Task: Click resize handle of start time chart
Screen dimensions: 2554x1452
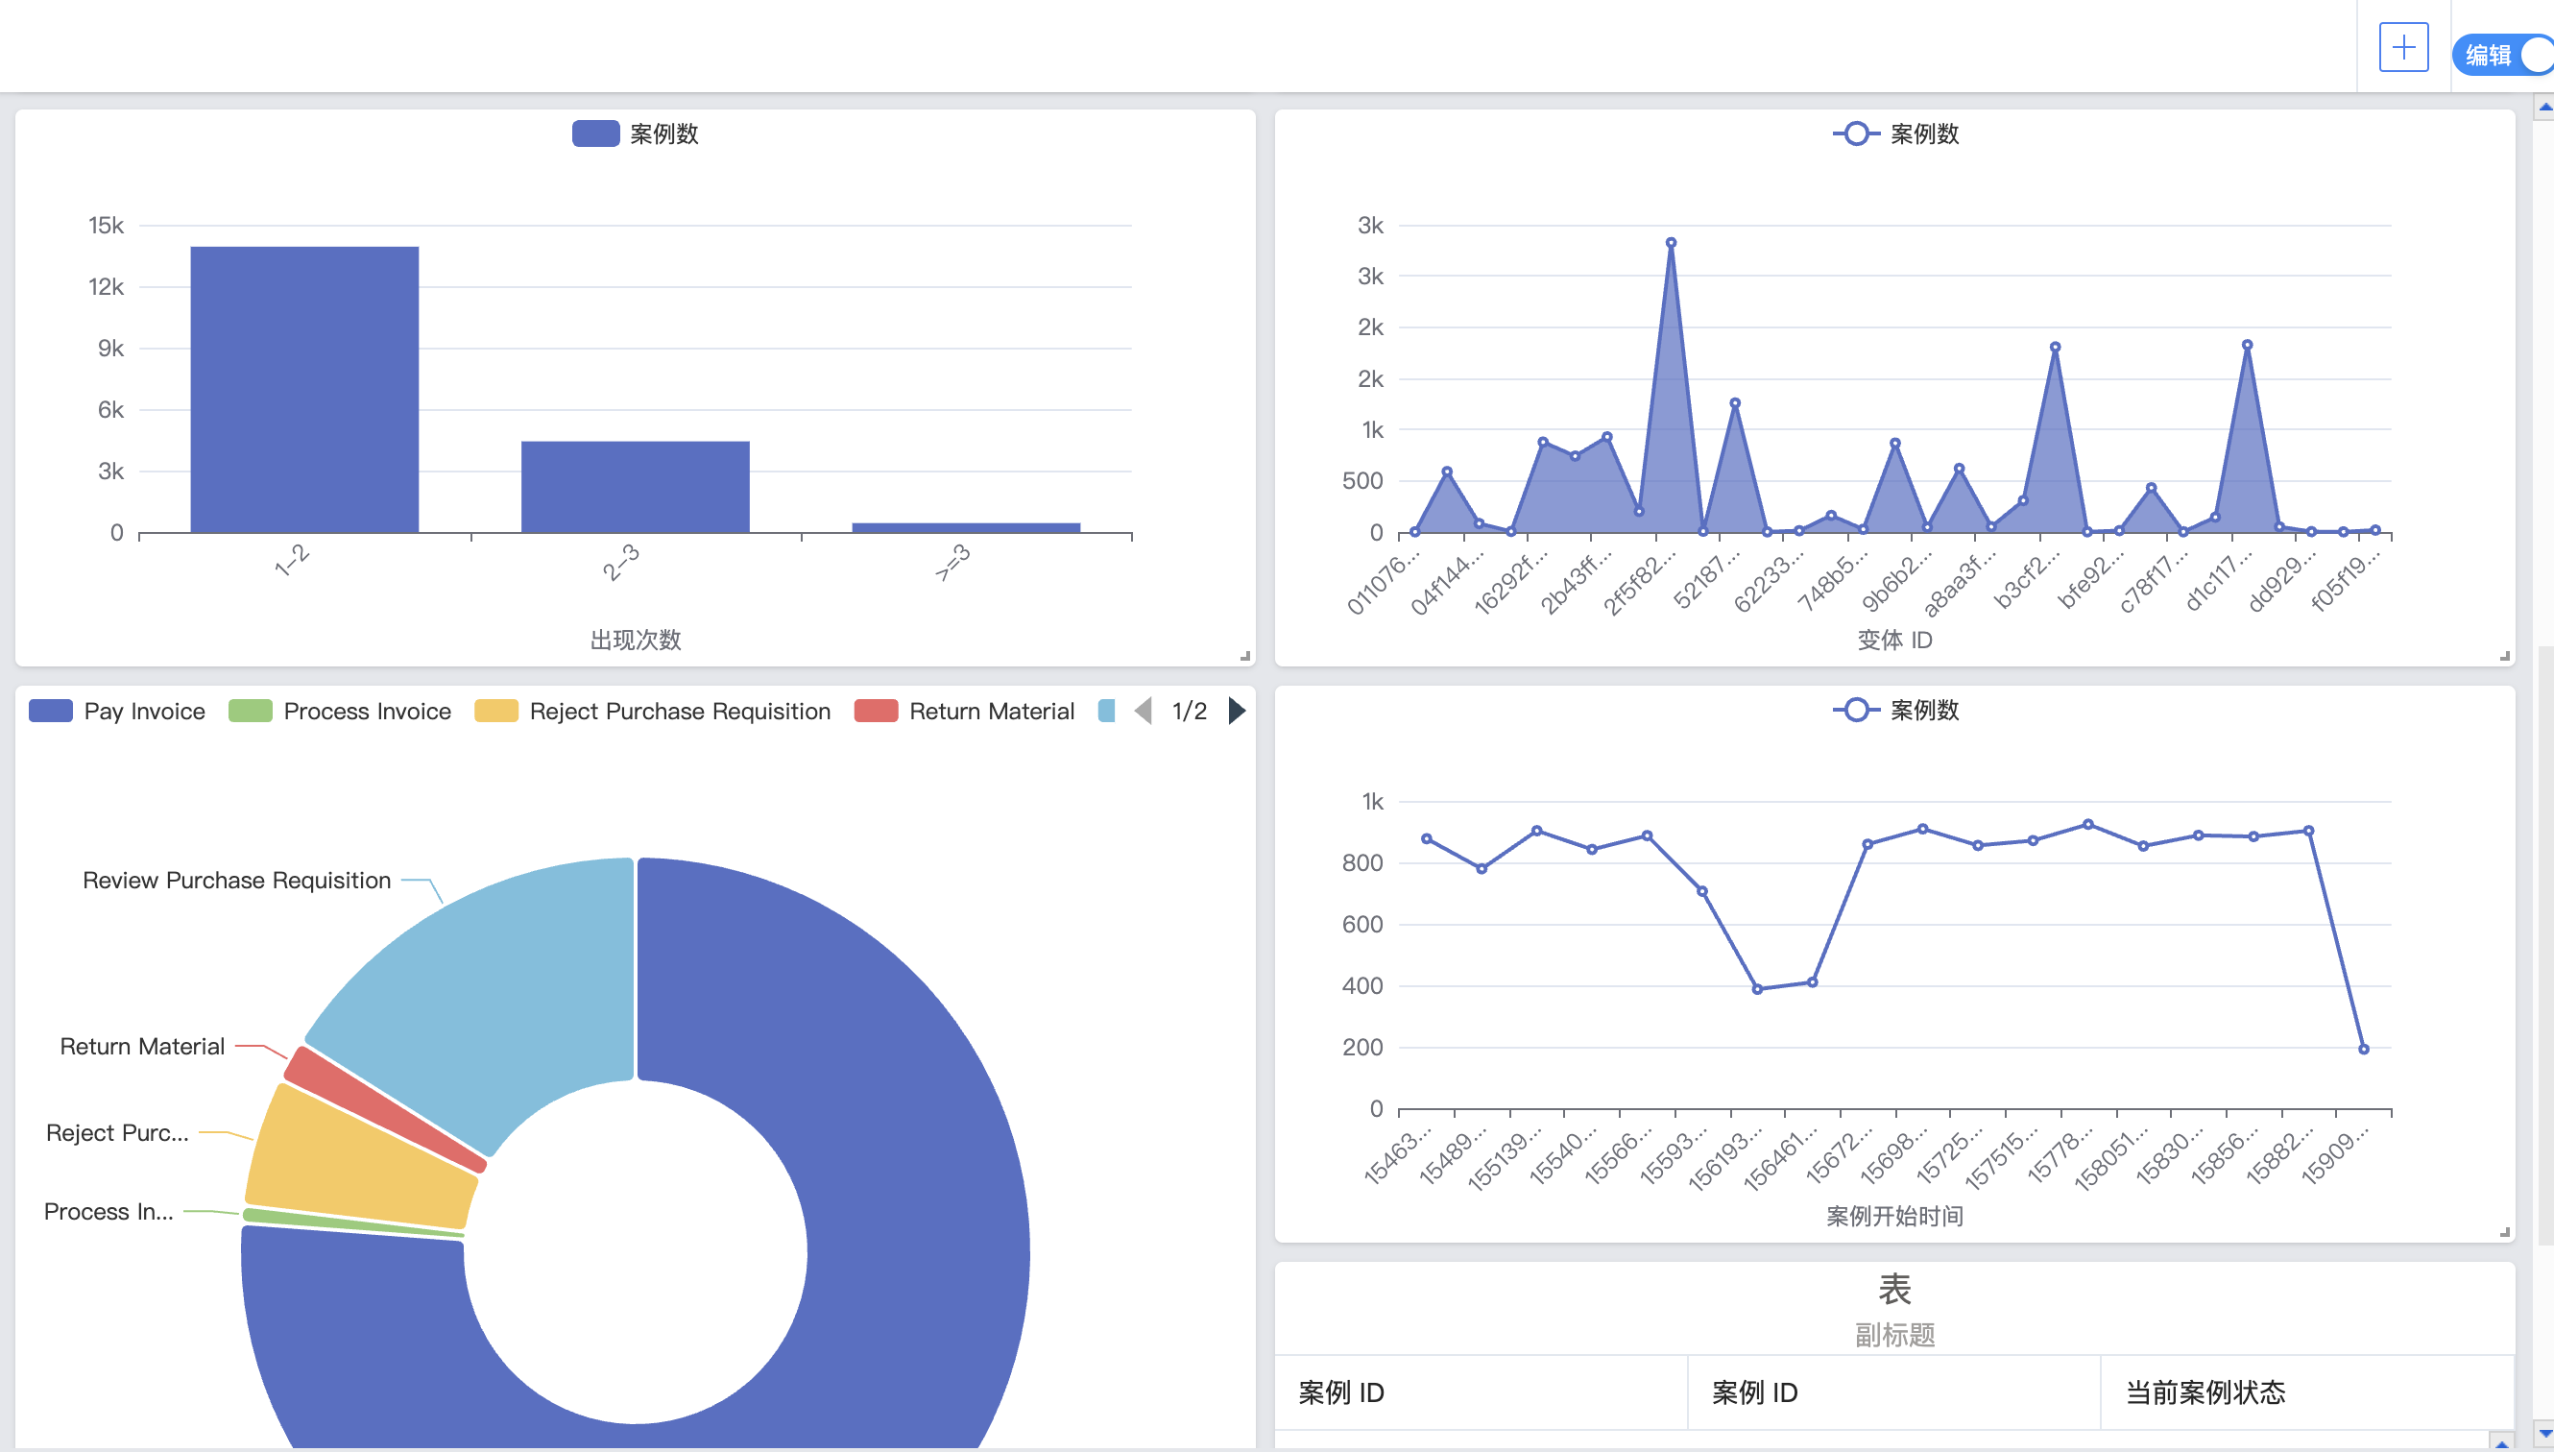Action: point(2504,1233)
